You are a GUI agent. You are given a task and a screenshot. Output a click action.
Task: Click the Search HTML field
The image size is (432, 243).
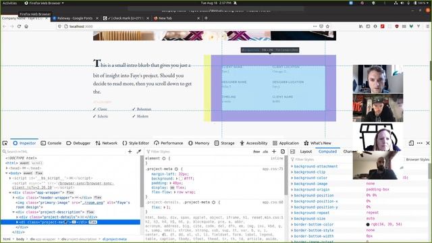pos(63,151)
